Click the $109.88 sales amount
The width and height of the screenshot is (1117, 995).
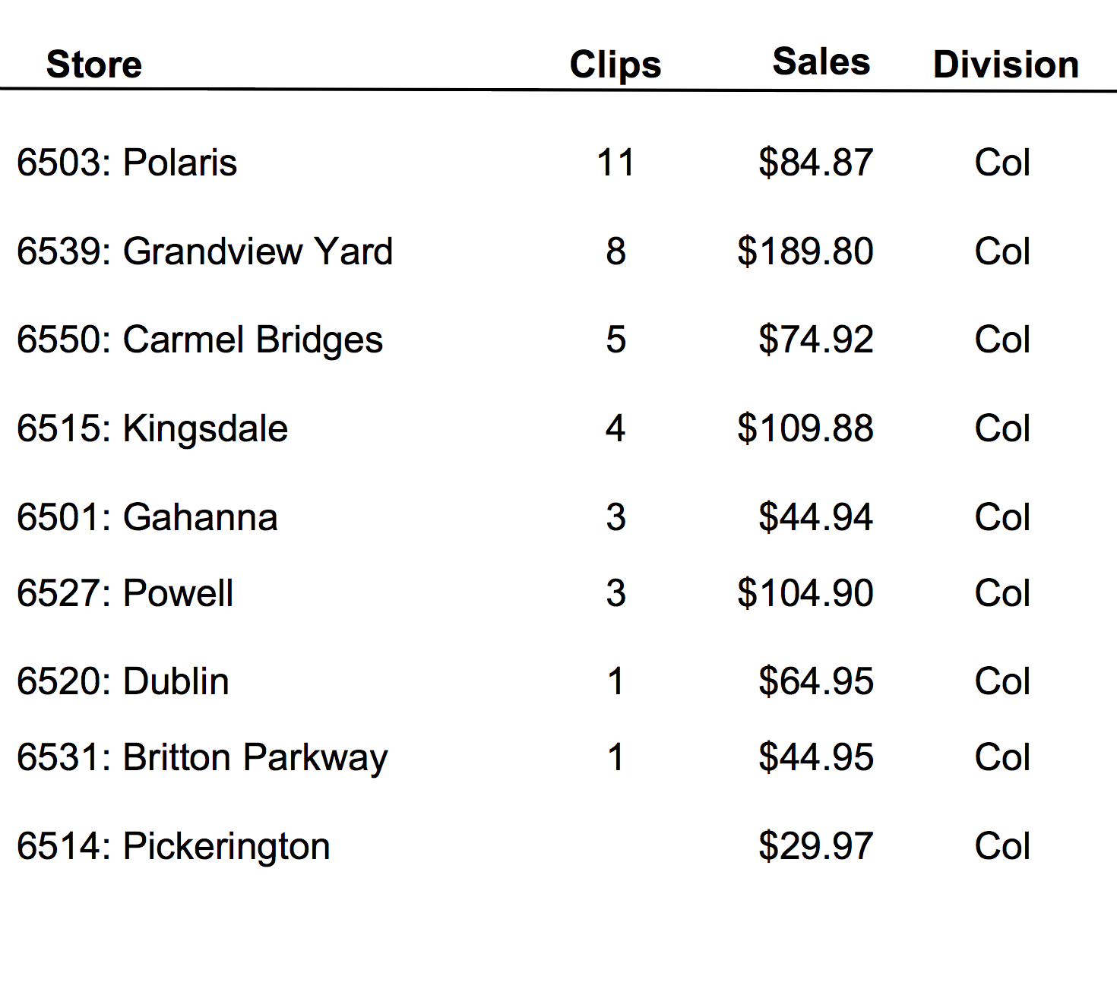pos(805,428)
